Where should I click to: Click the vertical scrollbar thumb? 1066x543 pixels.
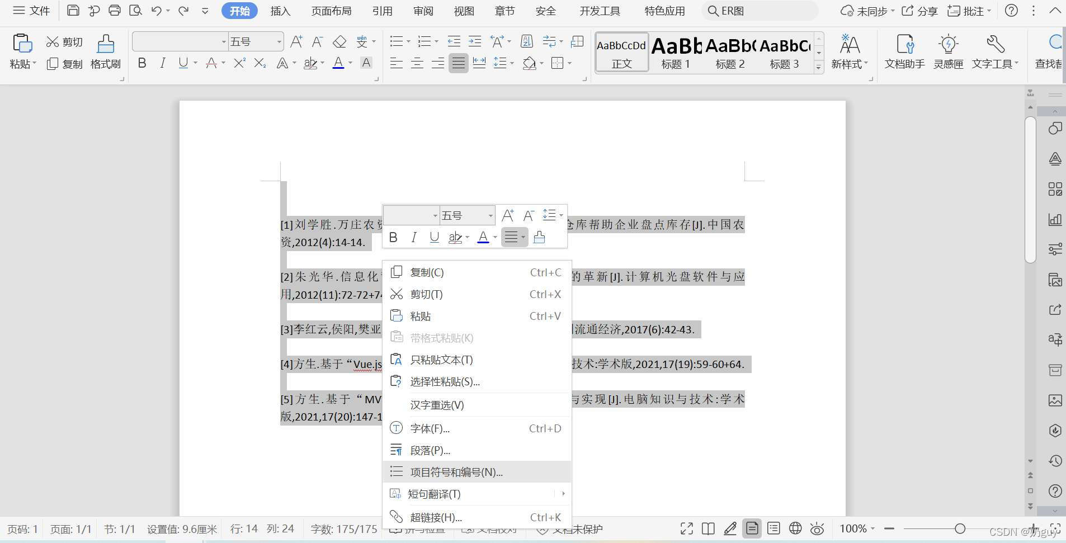point(1030,190)
